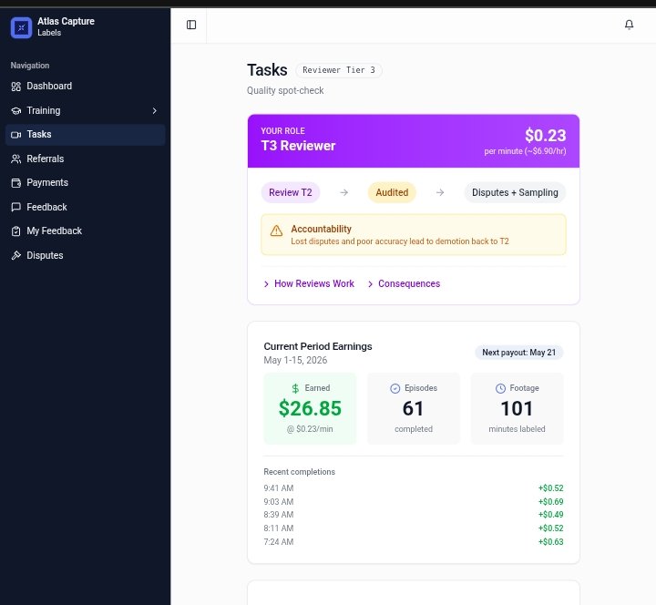
Task: Click the My Feedback clipboard icon
Action: pos(15,231)
